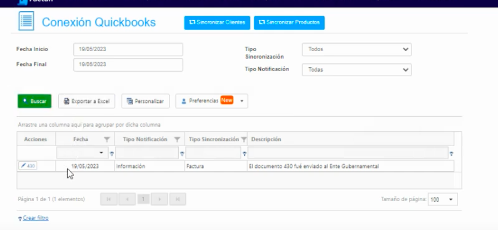Viewport: 498px width, 230px height.
Task: Open the Tipo Notificación dropdown showing Todas
Action: (x=357, y=69)
